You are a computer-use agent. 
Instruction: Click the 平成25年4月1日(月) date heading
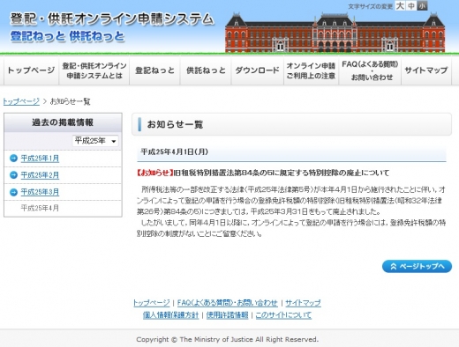coord(175,151)
